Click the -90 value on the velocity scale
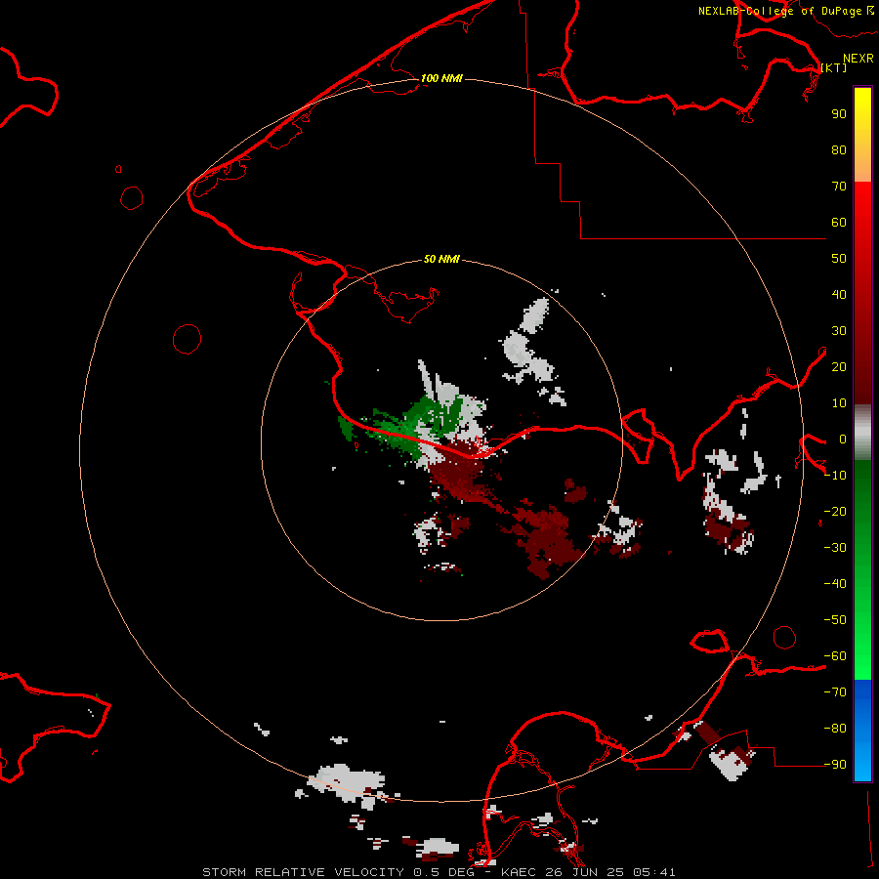Viewport: 879px width, 879px height. tap(835, 765)
